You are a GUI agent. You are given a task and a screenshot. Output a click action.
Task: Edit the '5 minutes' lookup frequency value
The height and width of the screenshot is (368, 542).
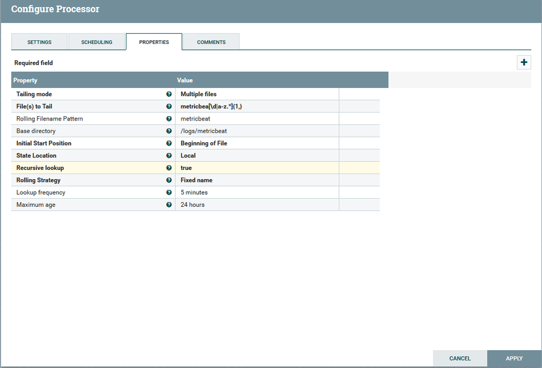(x=257, y=192)
